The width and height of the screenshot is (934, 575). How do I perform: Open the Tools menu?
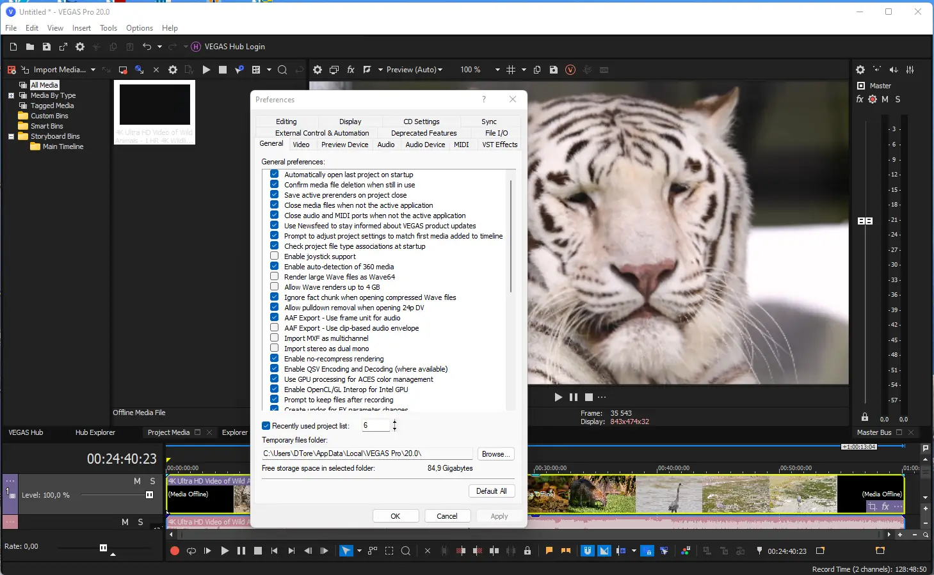tap(108, 28)
